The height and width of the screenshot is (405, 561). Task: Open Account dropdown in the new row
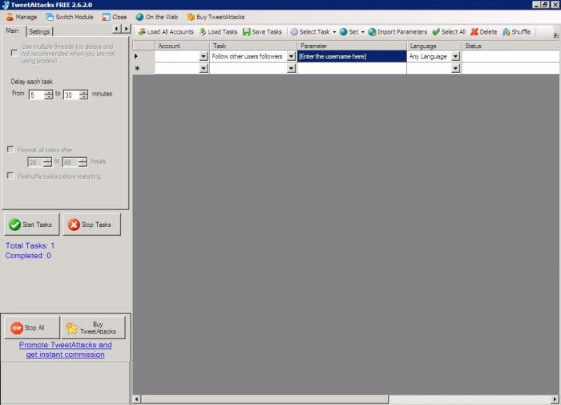pyautogui.click(x=204, y=68)
